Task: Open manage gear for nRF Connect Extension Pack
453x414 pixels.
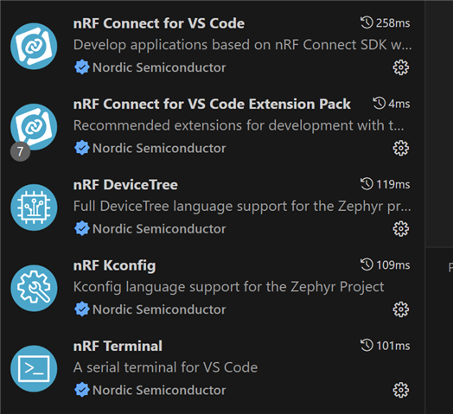Action: click(x=401, y=148)
